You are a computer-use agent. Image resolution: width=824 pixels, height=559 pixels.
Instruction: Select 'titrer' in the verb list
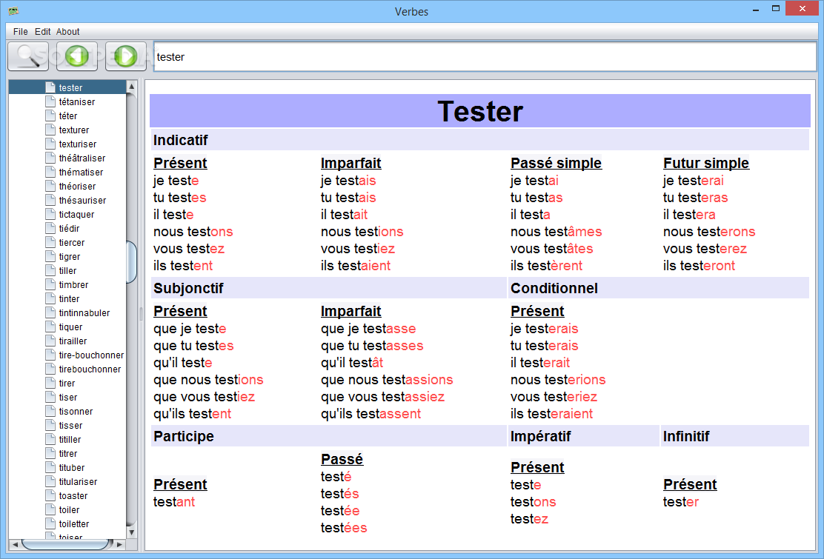[x=67, y=454]
